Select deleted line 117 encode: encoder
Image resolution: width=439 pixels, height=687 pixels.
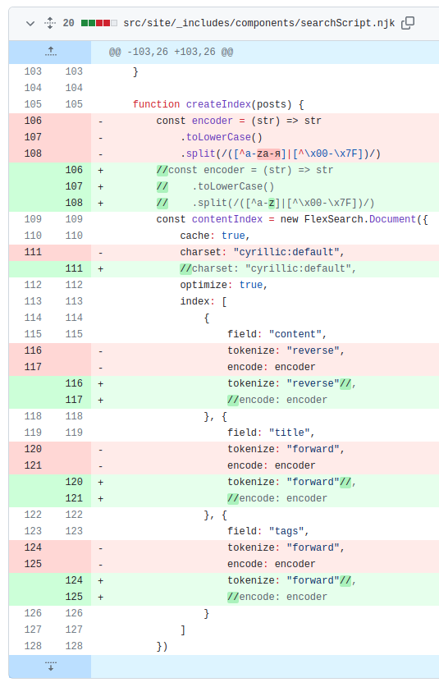point(272,367)
